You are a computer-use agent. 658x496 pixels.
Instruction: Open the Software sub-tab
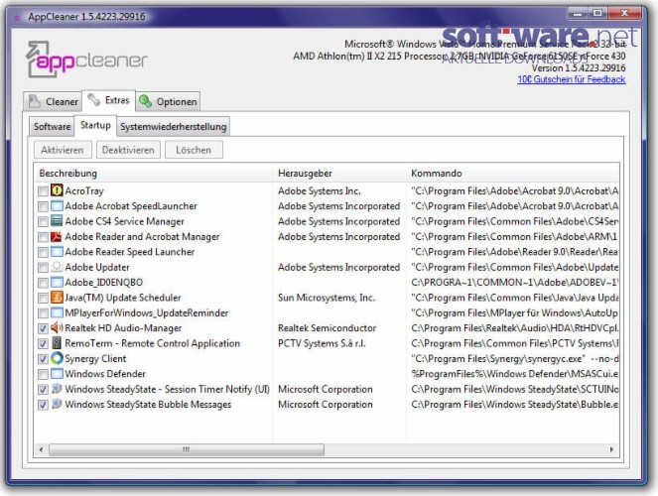pos(52,127)
